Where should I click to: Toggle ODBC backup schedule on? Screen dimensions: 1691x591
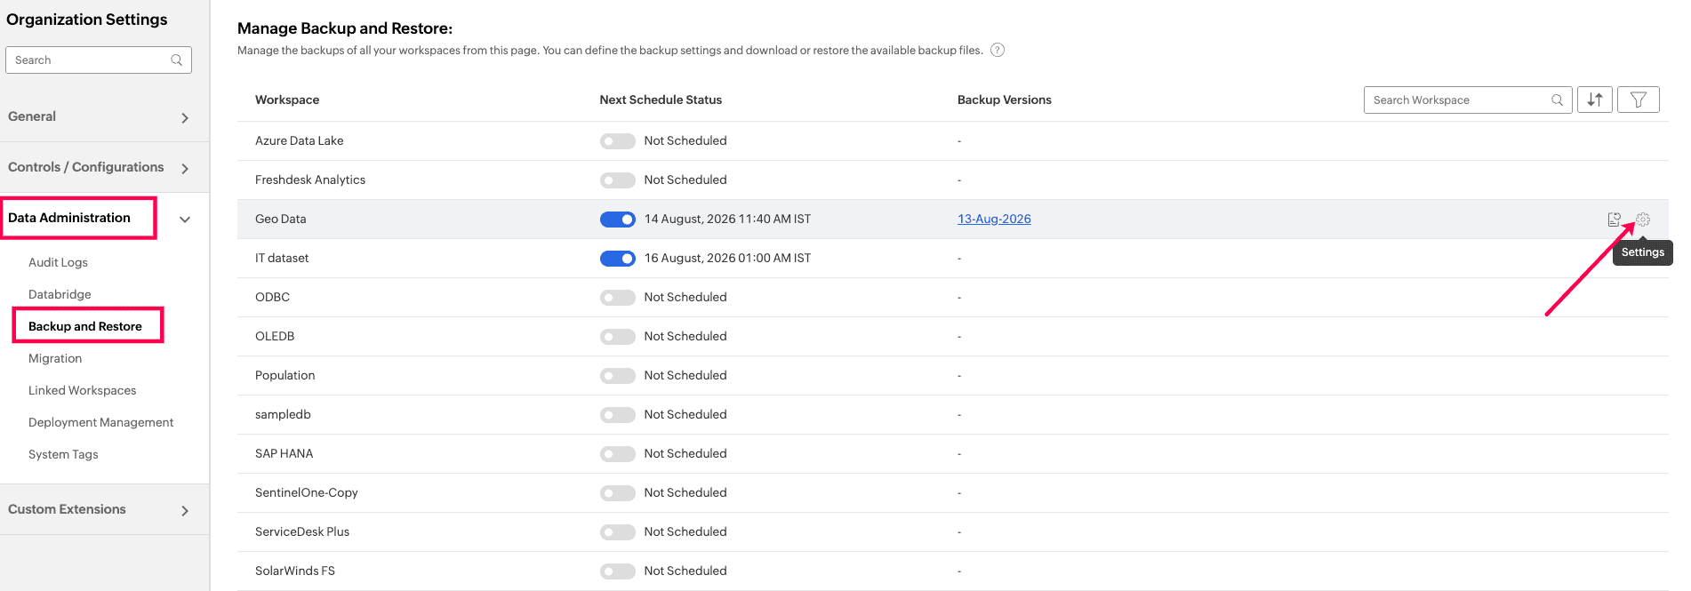[x=617, y=297]
